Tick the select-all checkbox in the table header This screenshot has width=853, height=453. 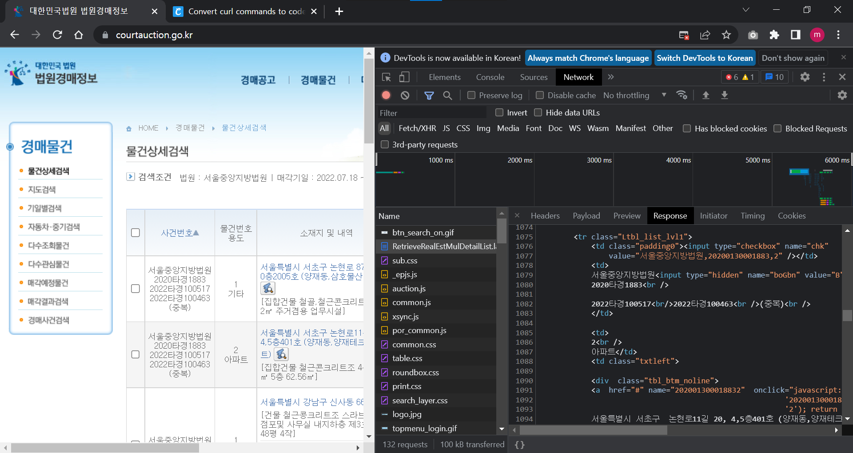(x=136, y=233)
